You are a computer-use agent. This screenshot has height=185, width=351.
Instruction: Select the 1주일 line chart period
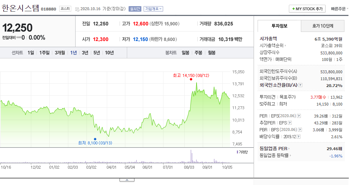(x=44, y=53)
